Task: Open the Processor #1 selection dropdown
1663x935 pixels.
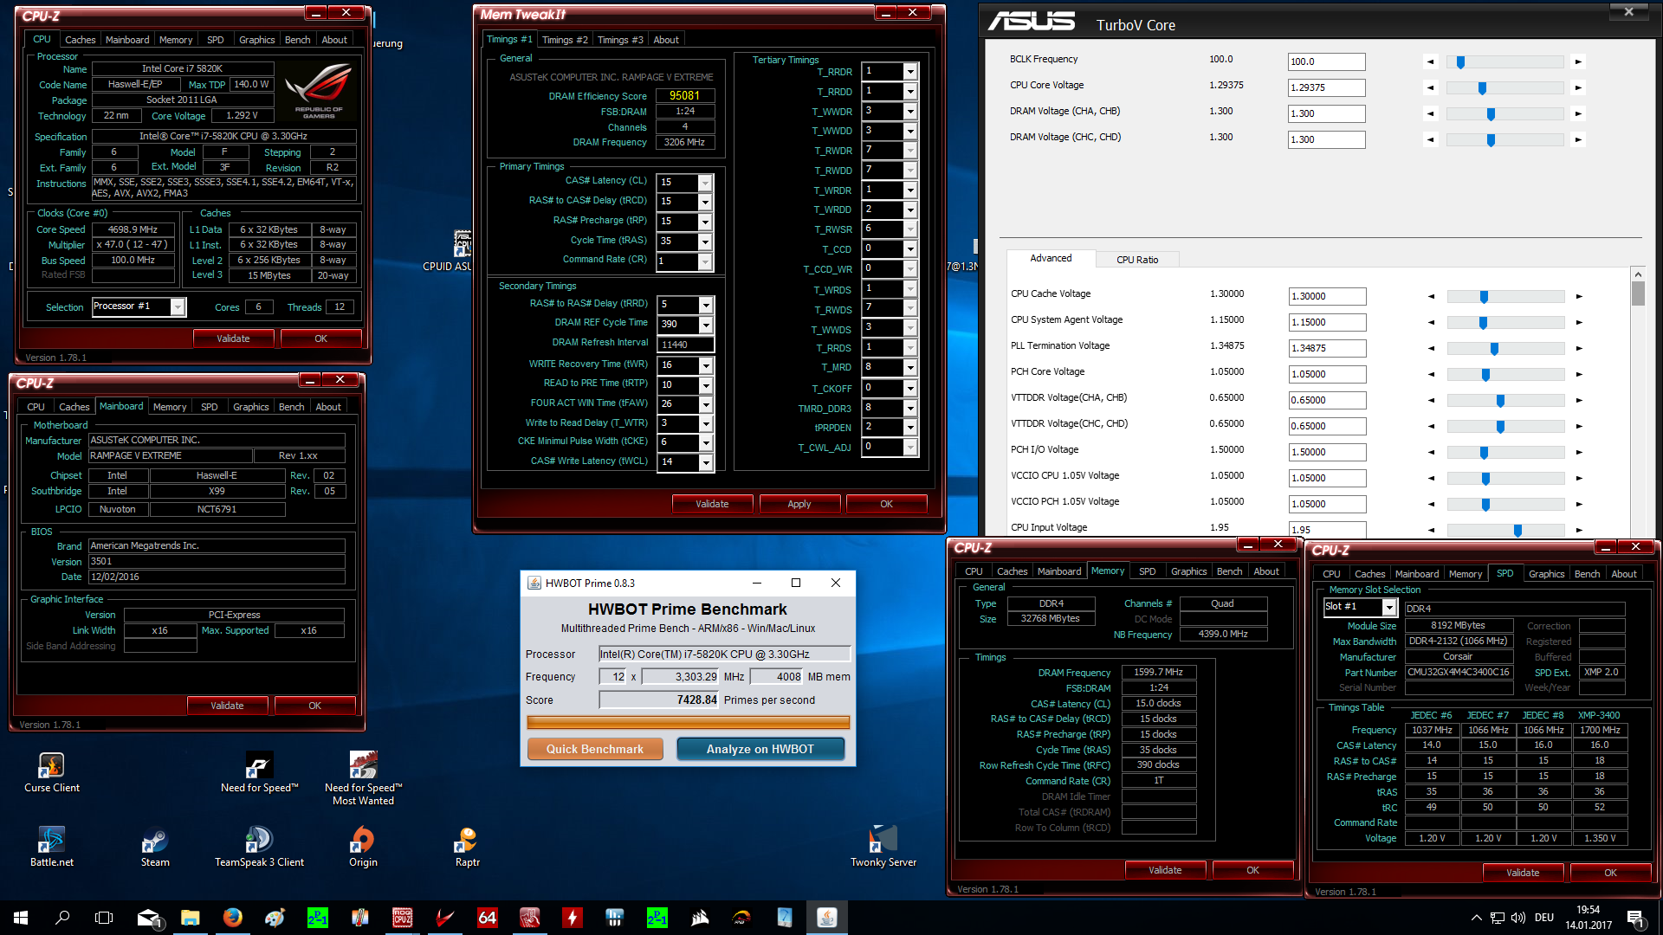Action: (178, 307)
